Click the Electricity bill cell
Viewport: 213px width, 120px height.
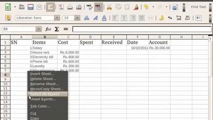[x=45, y=57]
